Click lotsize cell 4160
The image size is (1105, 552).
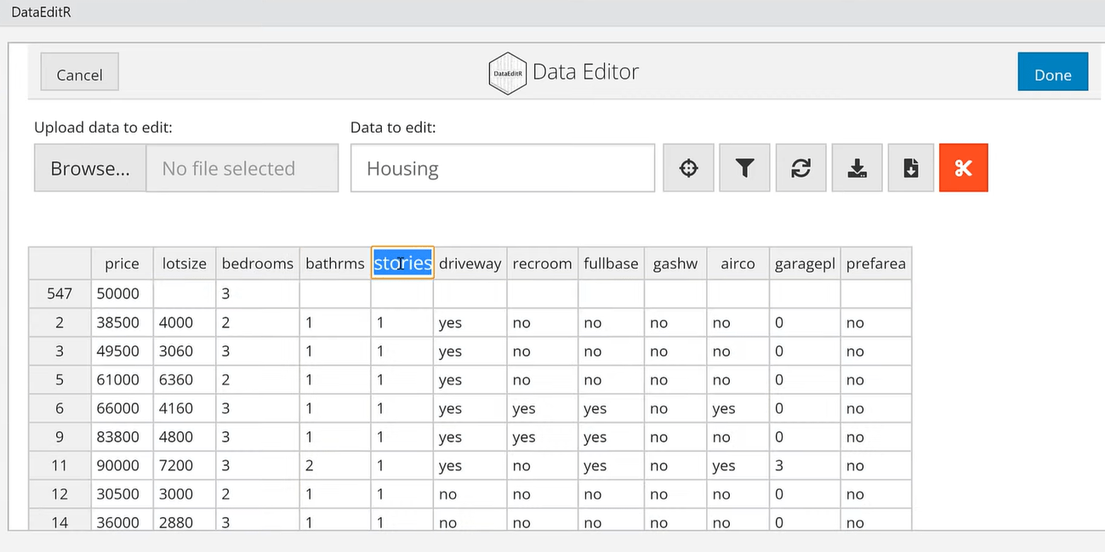point(185,408)
